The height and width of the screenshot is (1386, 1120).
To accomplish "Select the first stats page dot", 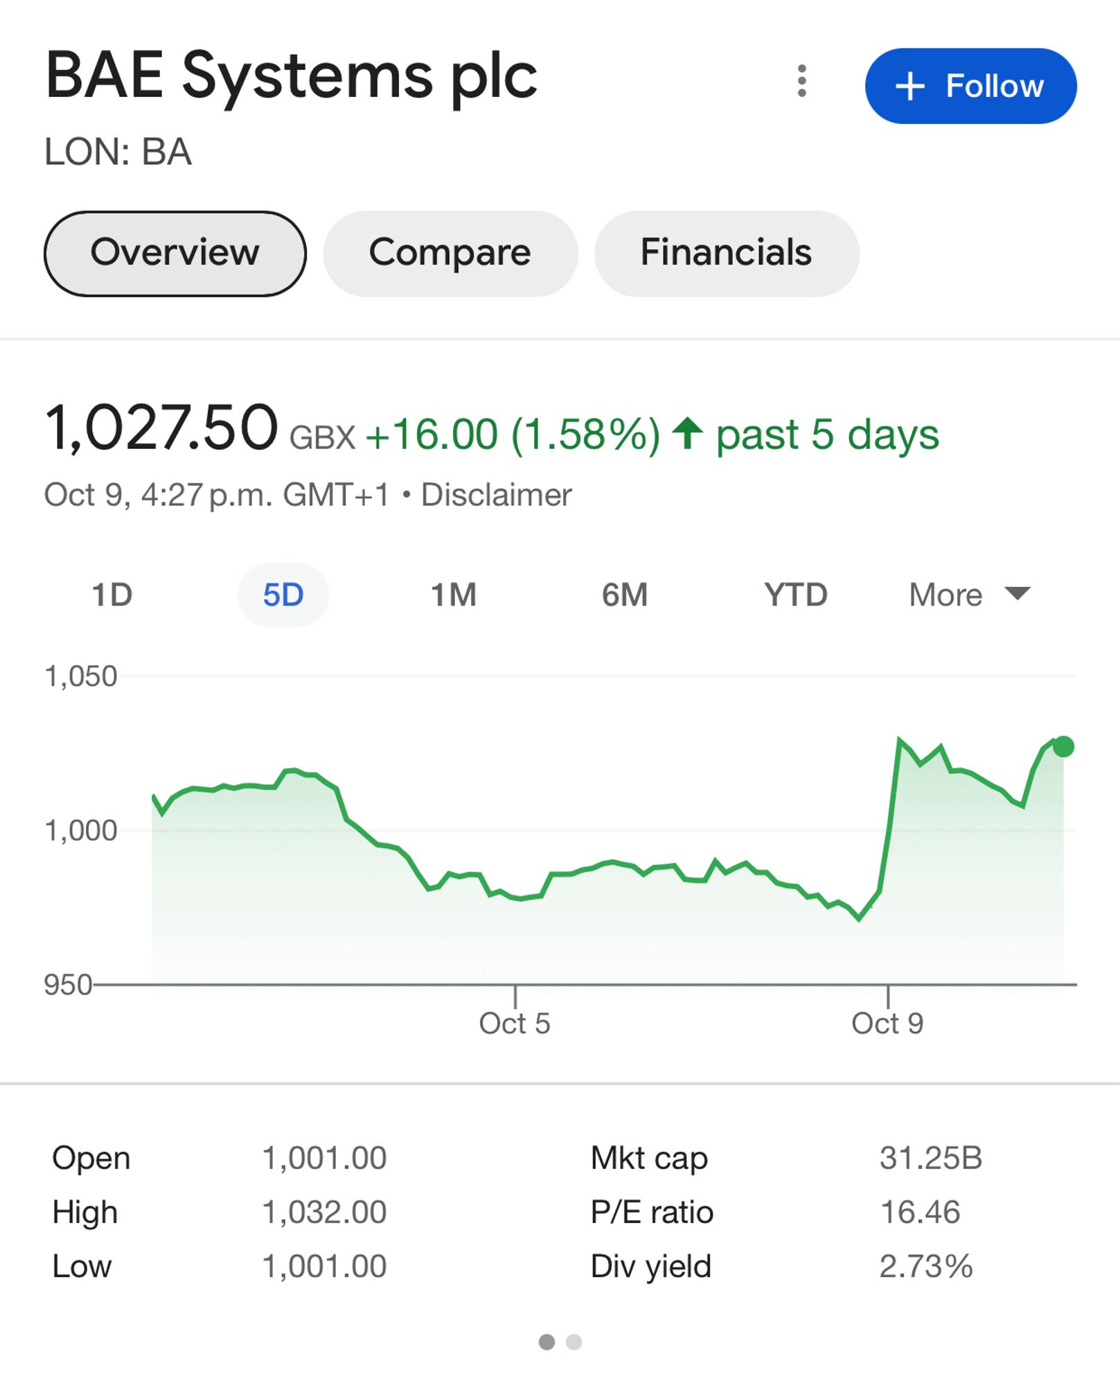I will pos(546,1342).
